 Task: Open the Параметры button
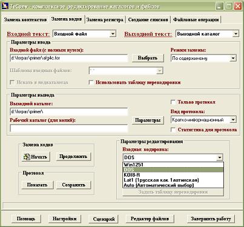click(148, 120)
